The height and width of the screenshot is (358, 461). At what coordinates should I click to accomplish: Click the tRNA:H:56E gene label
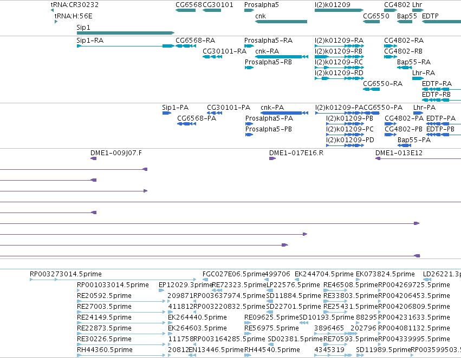pos(73,16)
